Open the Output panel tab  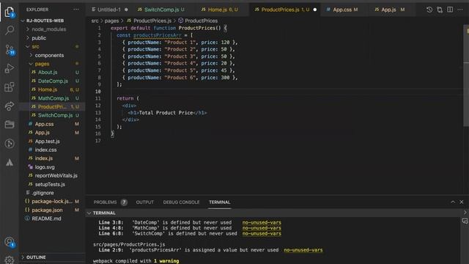[x=145, y=202]
